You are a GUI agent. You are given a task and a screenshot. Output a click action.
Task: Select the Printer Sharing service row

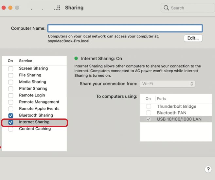click(34, 89)
